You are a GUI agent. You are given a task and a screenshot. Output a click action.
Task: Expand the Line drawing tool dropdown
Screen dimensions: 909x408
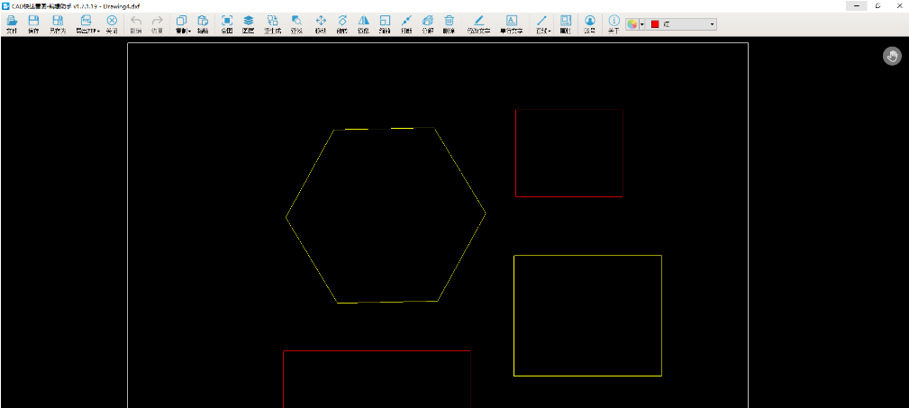(550, 32)
